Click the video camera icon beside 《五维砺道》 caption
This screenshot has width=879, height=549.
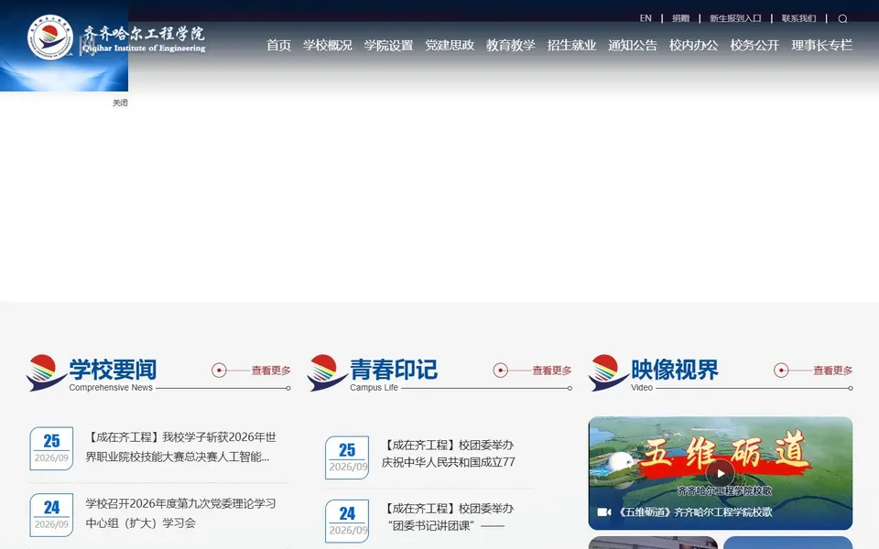(x=603, y=512)
